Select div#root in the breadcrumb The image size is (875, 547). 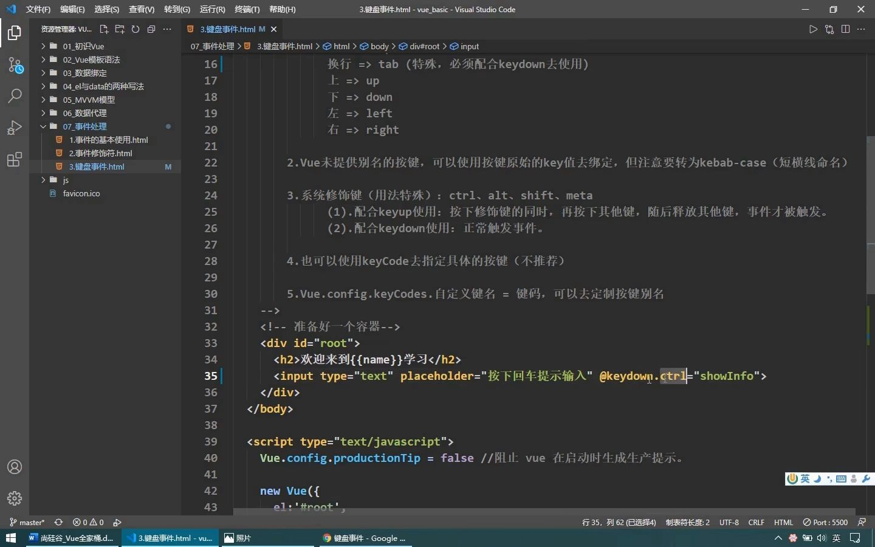424,46
